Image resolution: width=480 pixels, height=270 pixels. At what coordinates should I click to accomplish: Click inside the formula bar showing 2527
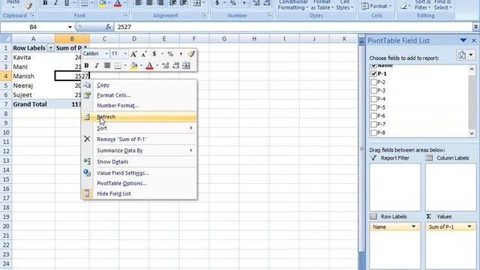pos(293,27)
